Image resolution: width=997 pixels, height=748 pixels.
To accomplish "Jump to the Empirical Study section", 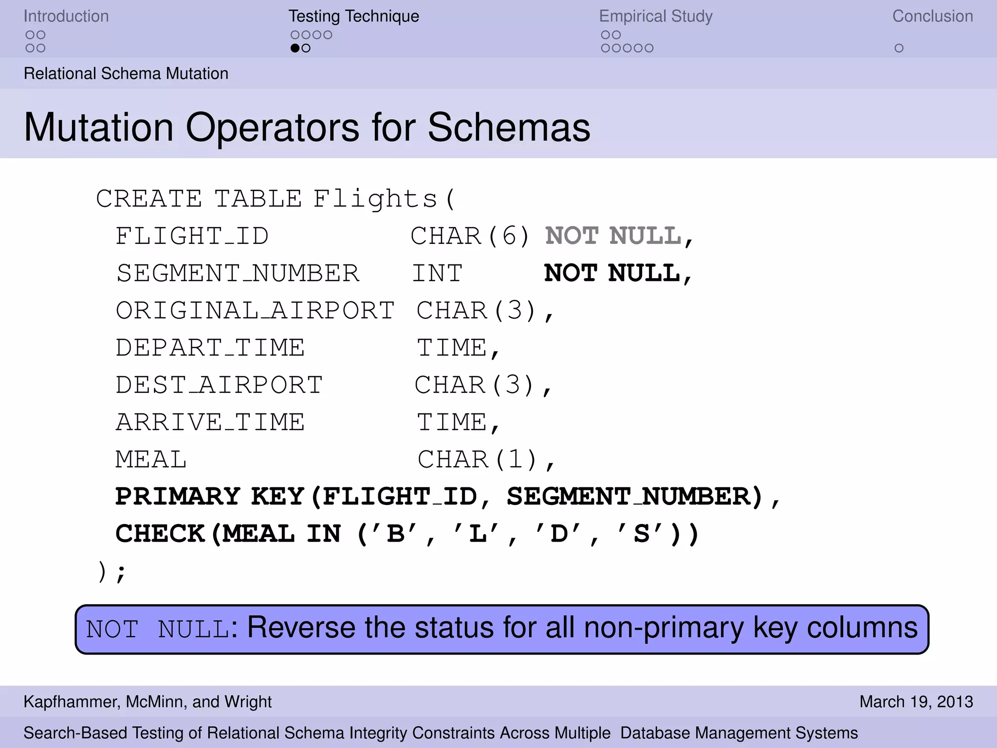I will point(656,16).
